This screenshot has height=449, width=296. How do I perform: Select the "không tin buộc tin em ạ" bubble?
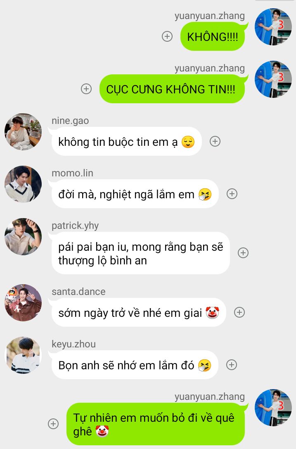pos(126,141)
